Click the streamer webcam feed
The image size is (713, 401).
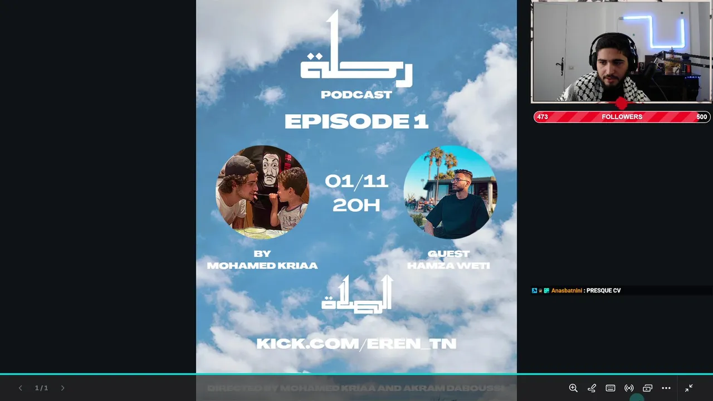621,51
